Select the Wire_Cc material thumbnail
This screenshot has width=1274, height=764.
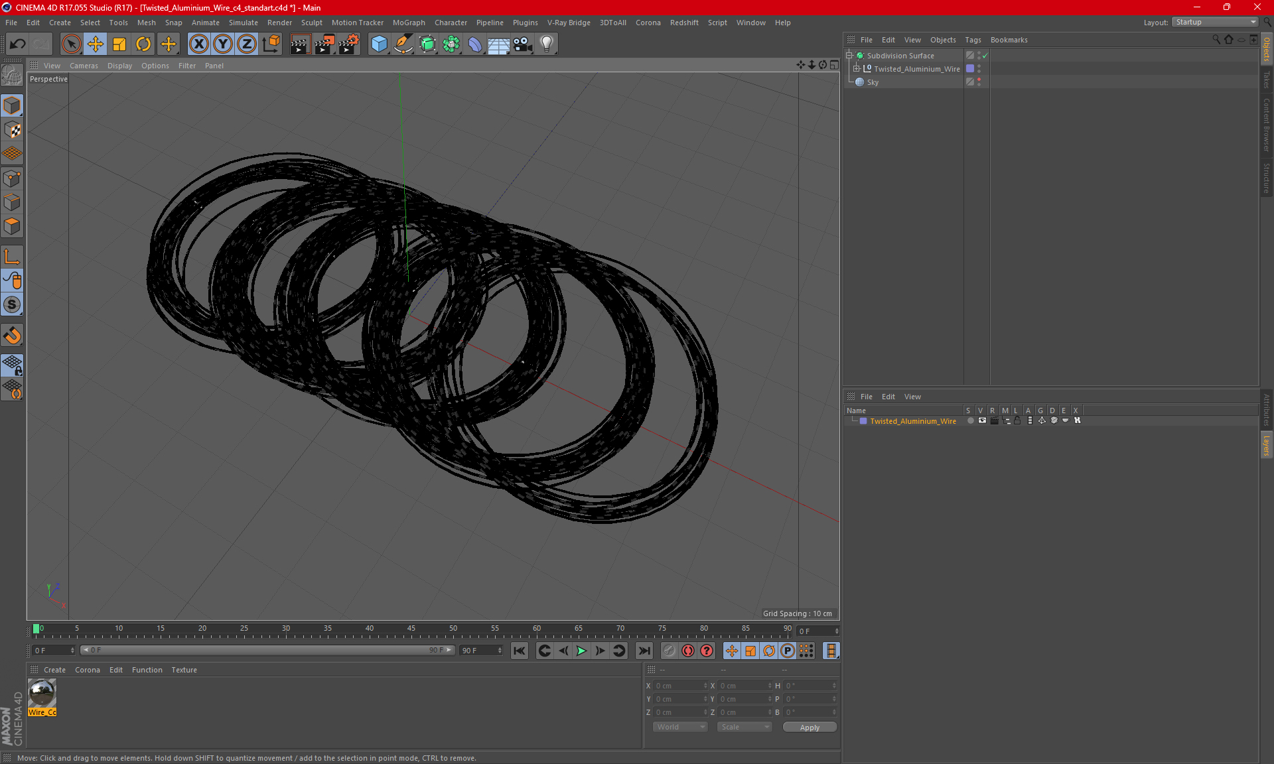pos(42,694)
